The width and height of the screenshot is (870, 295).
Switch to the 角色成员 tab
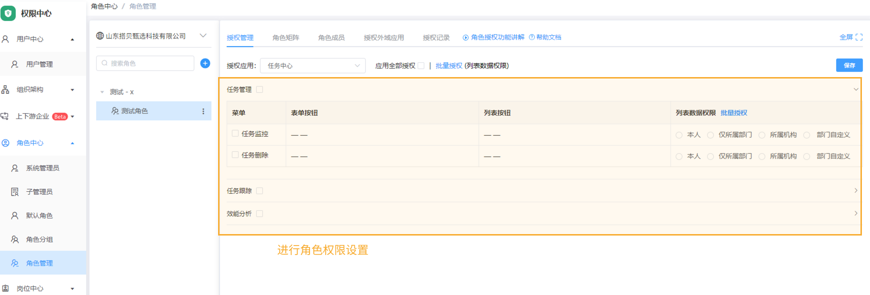[x=331, y=38]
